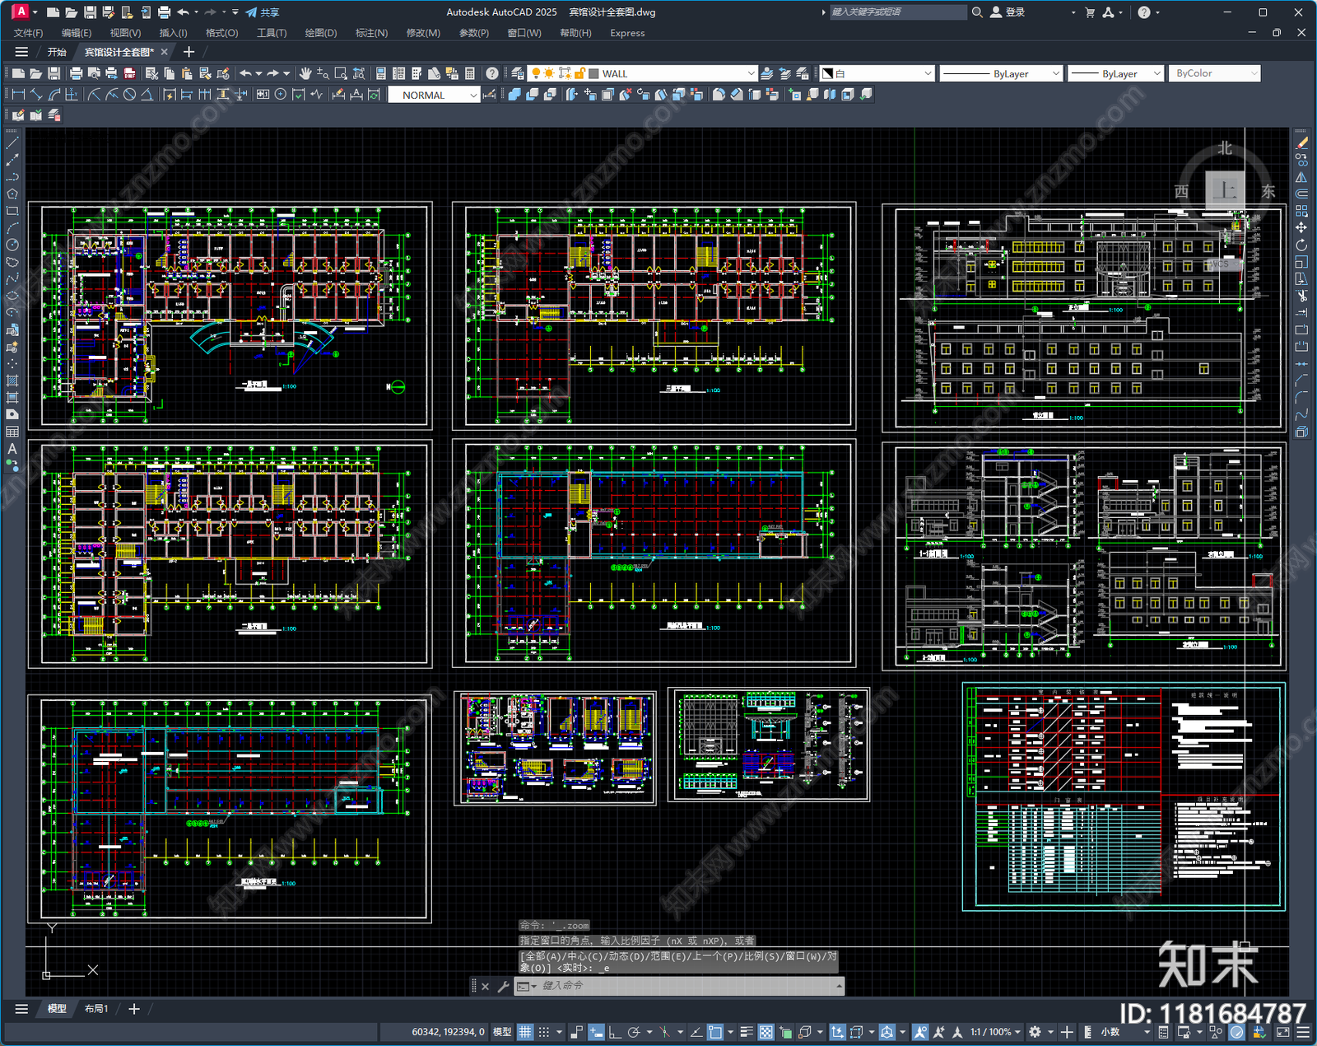
Task: Click the Move tool in modify toolbar
Action: click(1301, 227)
